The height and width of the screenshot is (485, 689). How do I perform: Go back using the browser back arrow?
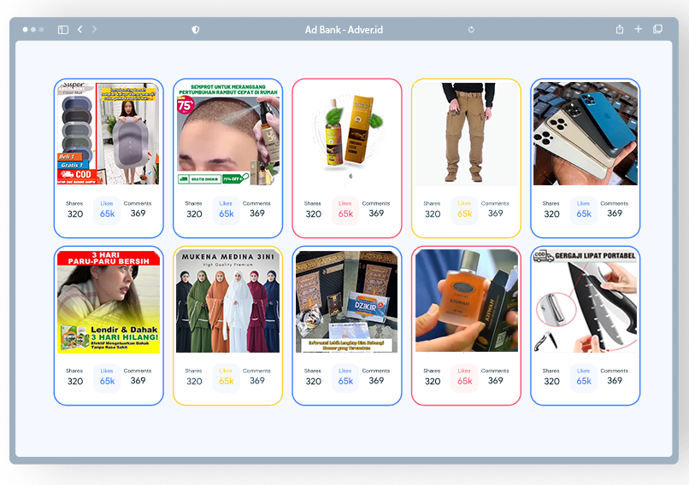click(x=80, y=30)
